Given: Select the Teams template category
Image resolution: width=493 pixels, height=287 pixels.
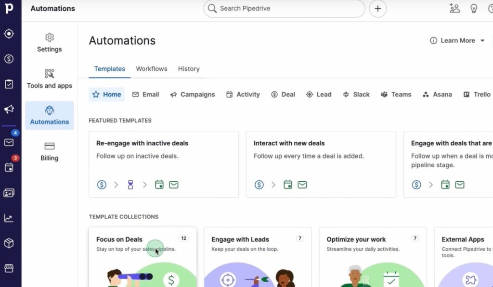Looking at the screenshot, I should [x=396, y=95].
